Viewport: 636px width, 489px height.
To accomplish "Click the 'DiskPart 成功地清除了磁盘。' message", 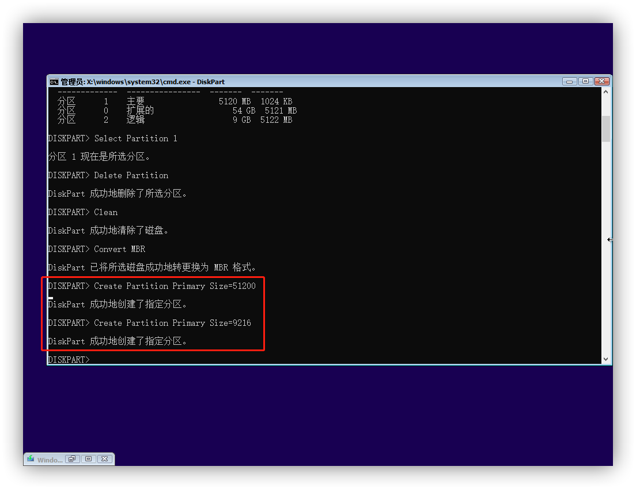I will 108,231.
